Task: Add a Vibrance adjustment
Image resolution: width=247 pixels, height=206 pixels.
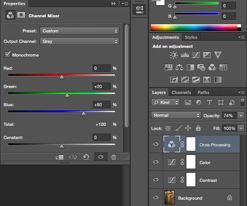Action: pyautogui.click(x=218, y=55)
